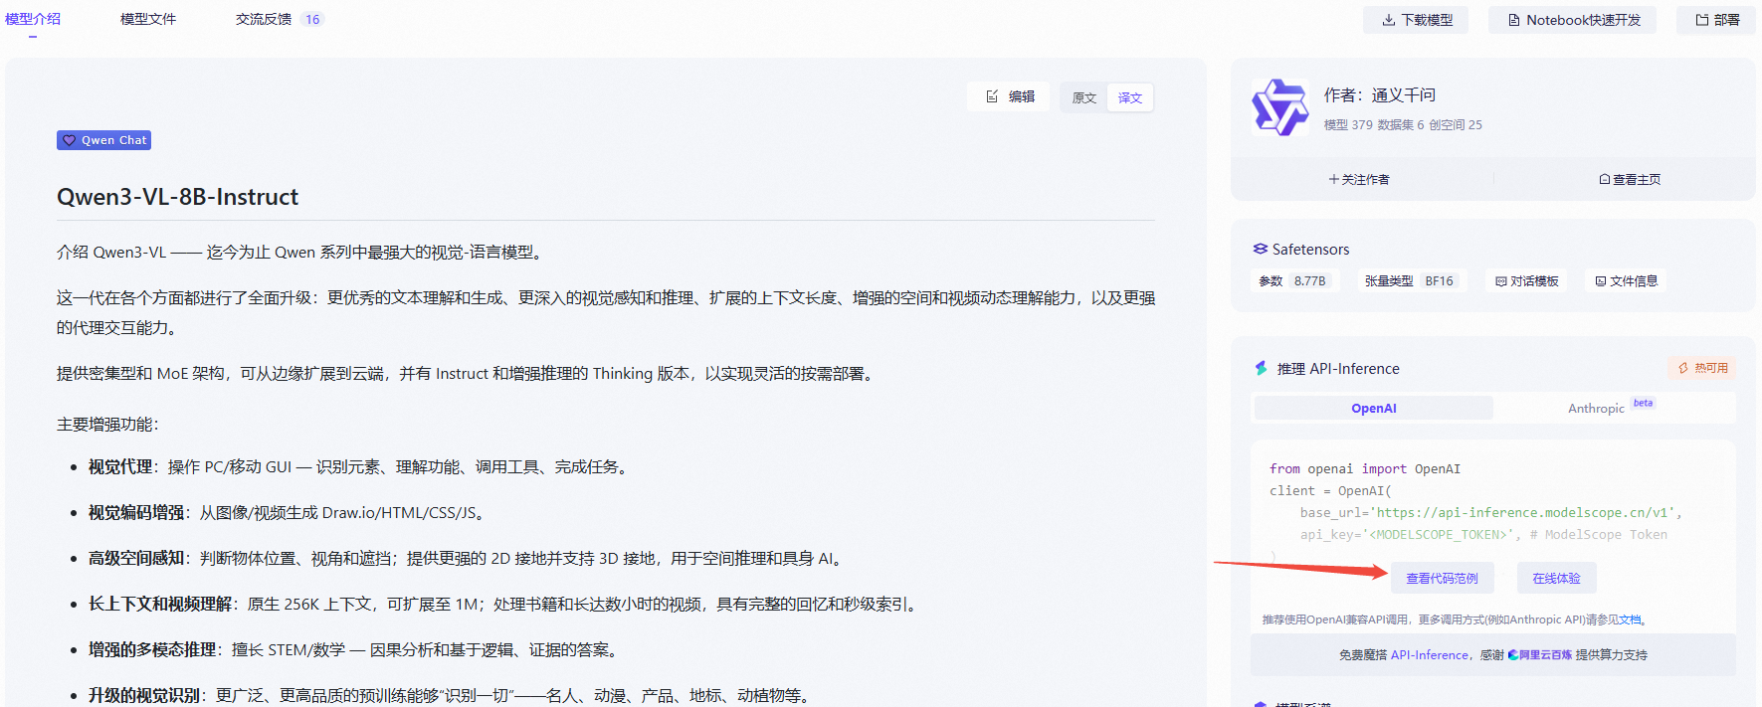1762x707 pixels.
Task: Click the 下载模型 download button
Action: (1416, 20)
